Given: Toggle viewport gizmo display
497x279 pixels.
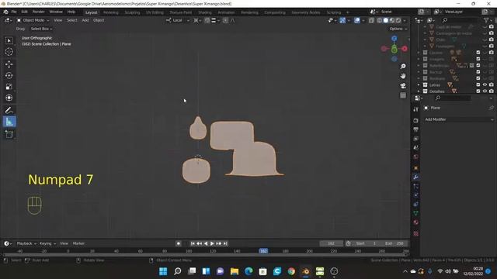Looking at the screenshot, I should pyautogui.click(x=342, y=20).
